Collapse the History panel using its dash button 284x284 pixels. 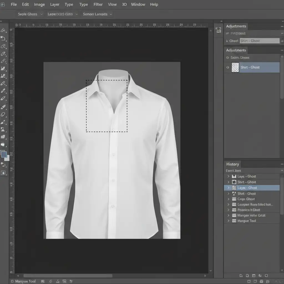point(282,164)
